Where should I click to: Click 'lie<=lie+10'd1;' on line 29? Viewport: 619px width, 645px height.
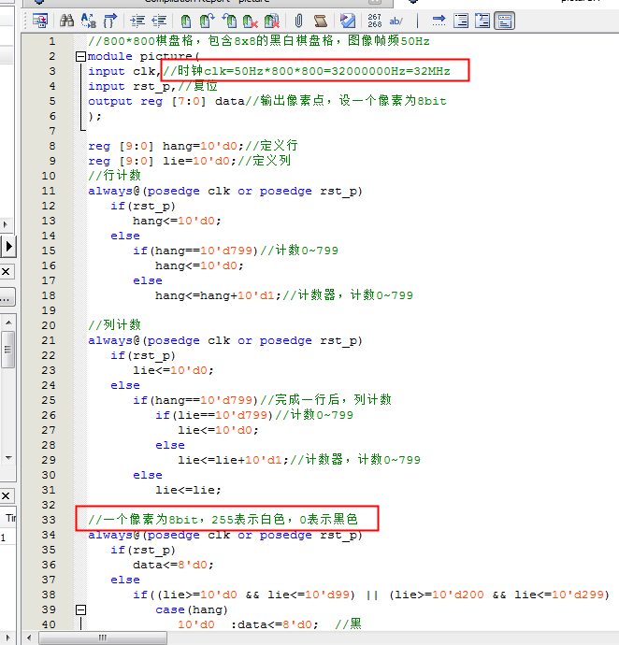[234, 460]
